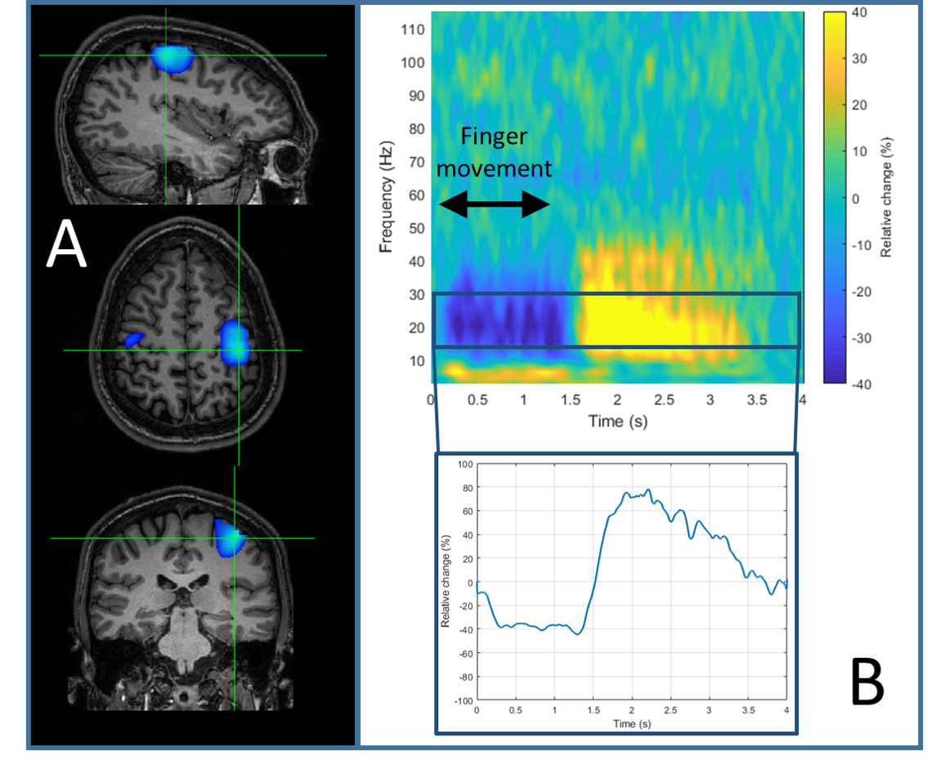Click the line plot's 'Time (s)' label
The height and width of the screenshot is (769, 932).
631,724
